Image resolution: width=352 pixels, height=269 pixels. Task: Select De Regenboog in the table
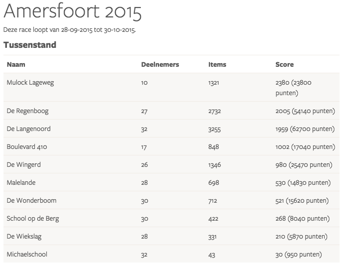pyautogui.click(x=27, y=111)
